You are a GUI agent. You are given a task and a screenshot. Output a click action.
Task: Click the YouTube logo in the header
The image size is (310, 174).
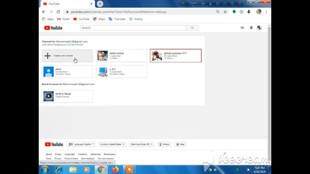(53, 28)
